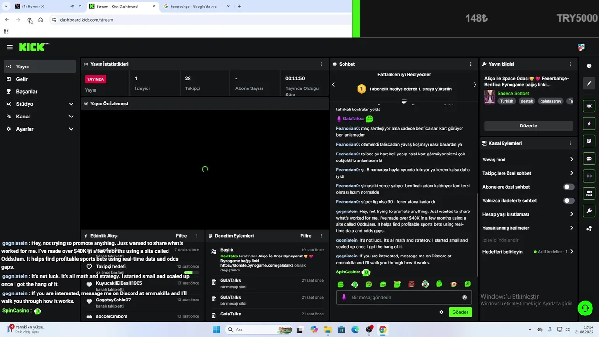Image resolution: width=599 pixels, height=337 pixels.
Task: Select the Sadece Sohbet category link
Action: click(513, 93)
